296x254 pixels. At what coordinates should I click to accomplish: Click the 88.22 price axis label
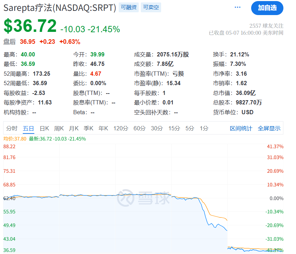9,146
